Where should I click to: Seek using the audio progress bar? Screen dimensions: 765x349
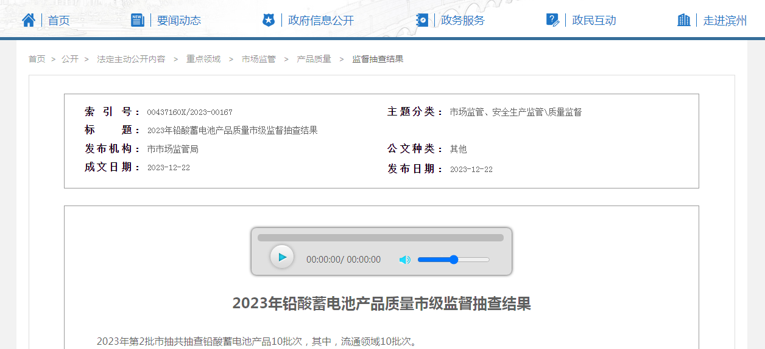[381, 238]
